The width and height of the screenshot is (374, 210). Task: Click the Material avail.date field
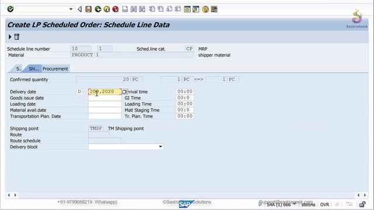click(105, 110)
